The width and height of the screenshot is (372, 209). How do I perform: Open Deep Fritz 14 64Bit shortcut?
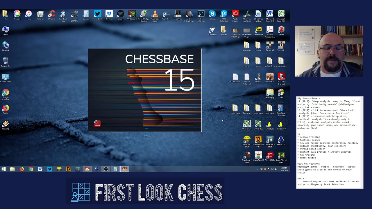(x=281, y=157)
